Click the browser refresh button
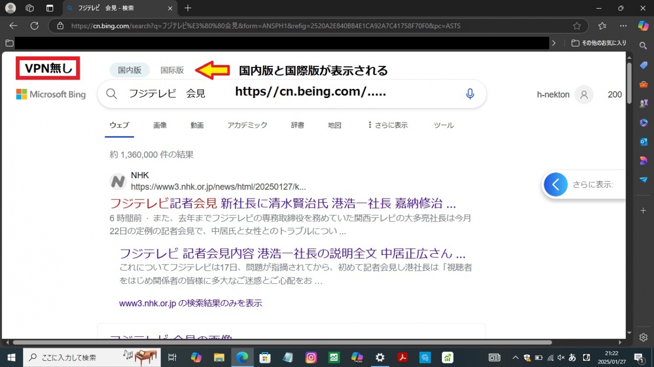Screen dimensions: 654x367 [x=34, y=26]
